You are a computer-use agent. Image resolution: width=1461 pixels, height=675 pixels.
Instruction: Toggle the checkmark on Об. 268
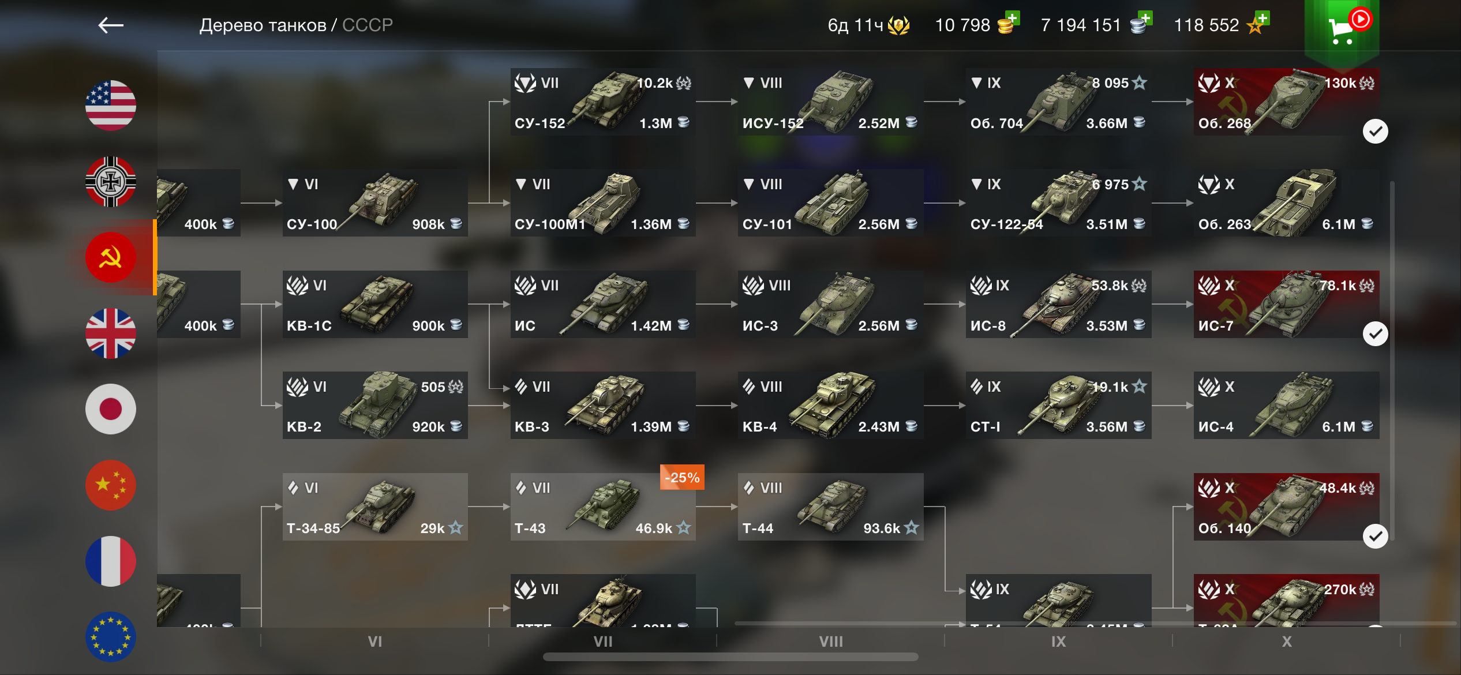click(x=1376, y=132)
